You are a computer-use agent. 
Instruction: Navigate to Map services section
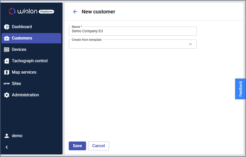click(24, 72)
